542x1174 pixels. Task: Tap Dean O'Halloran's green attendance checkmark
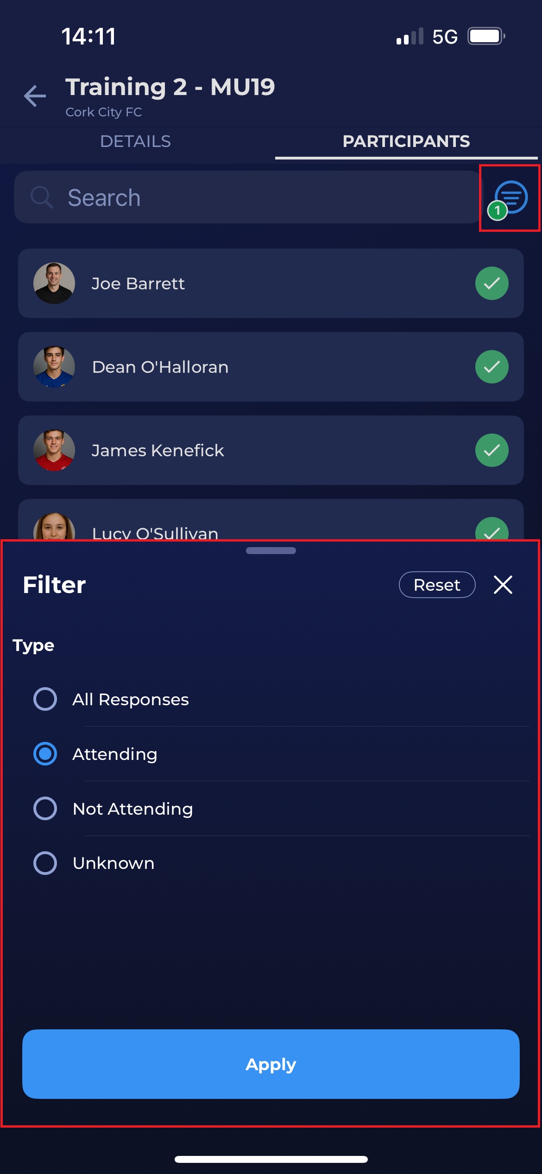coord(492,367)
